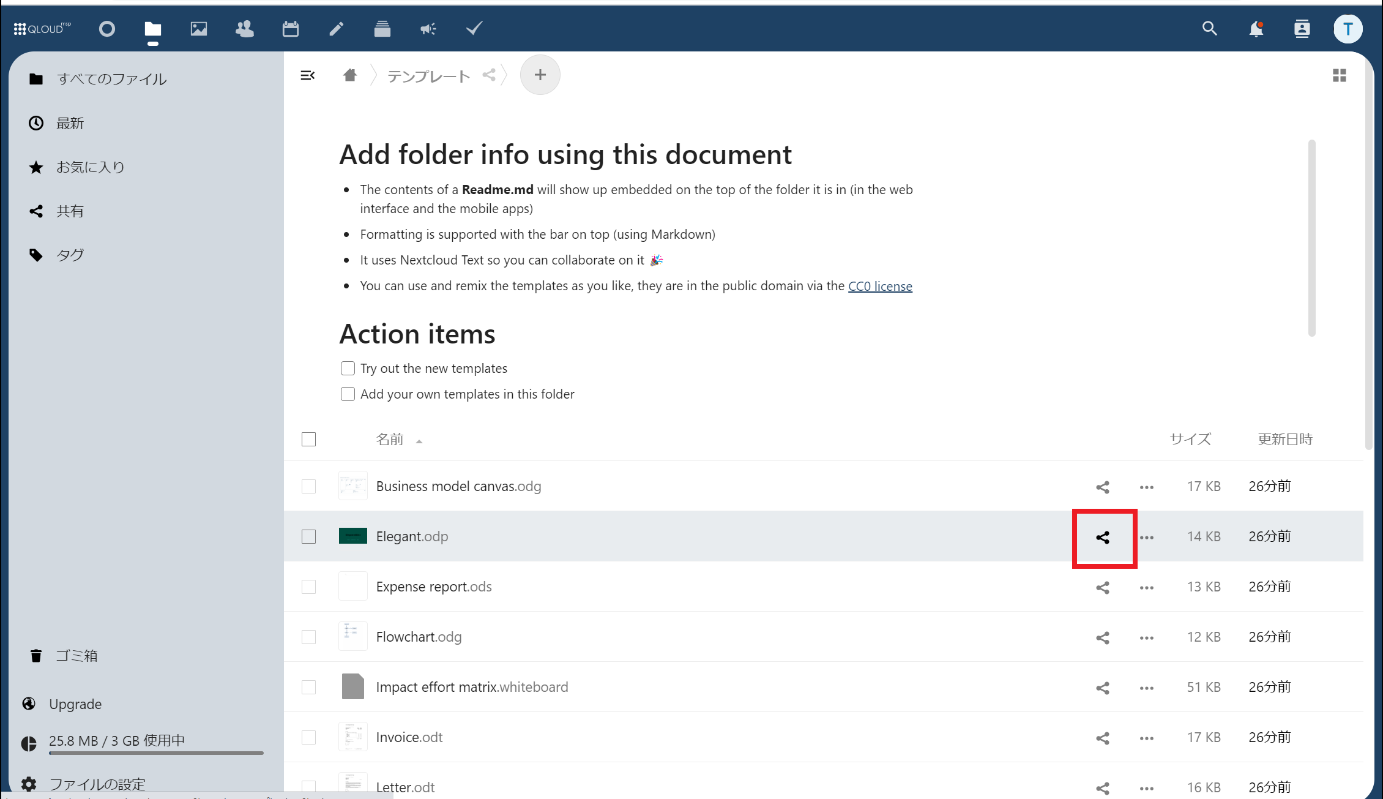Toggle the select-all files checkbox
This screenshot has height=799, width=1383.
pos(309,440)
